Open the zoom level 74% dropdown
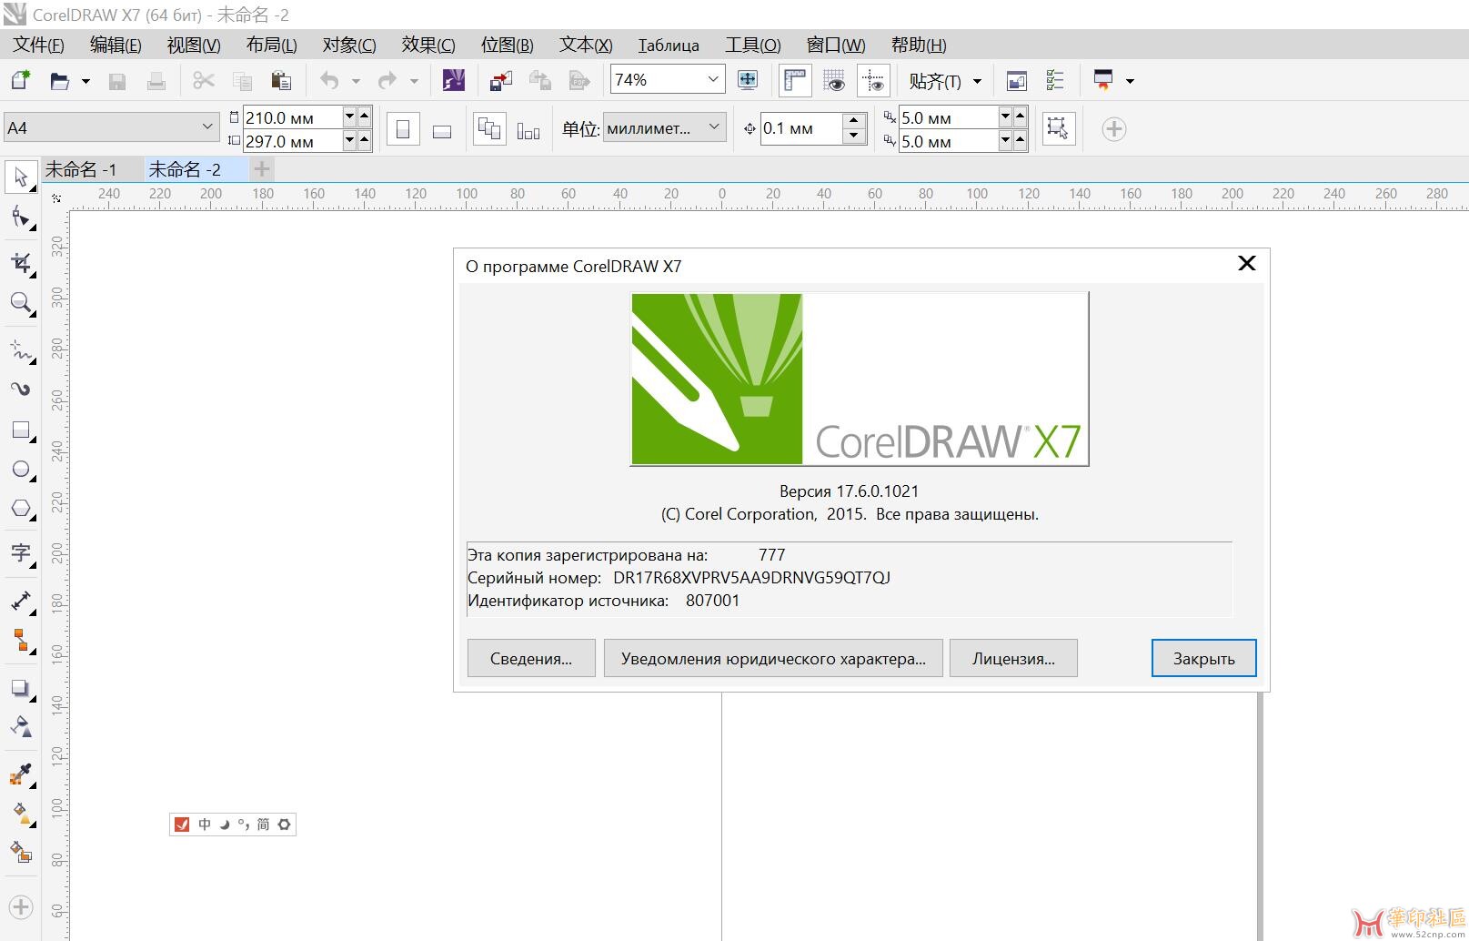1469x941 pixels. (713, 80)
